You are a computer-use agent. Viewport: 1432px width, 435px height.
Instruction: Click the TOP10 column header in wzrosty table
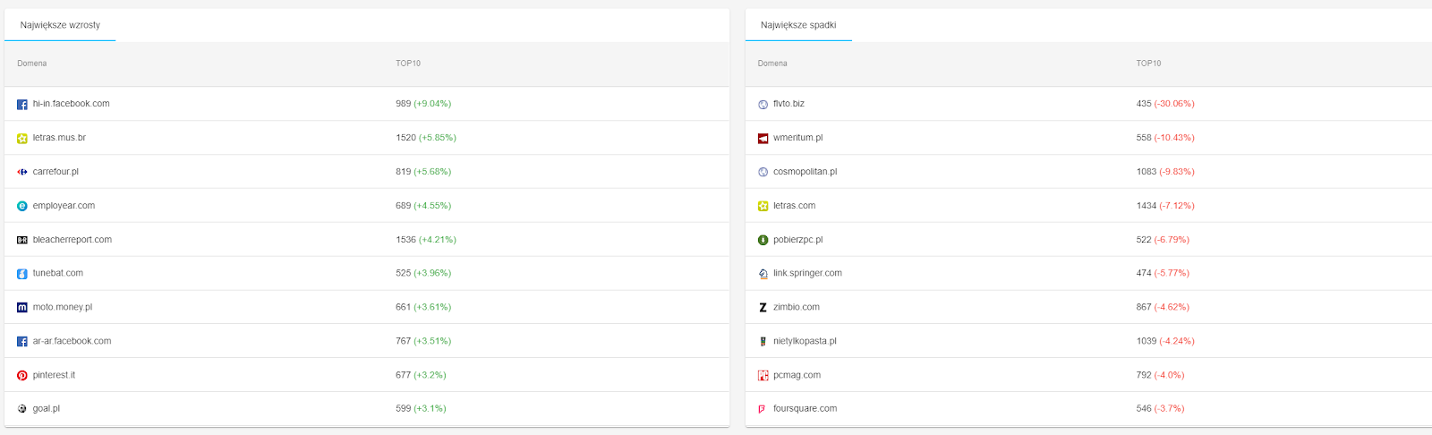pos(408,64)
